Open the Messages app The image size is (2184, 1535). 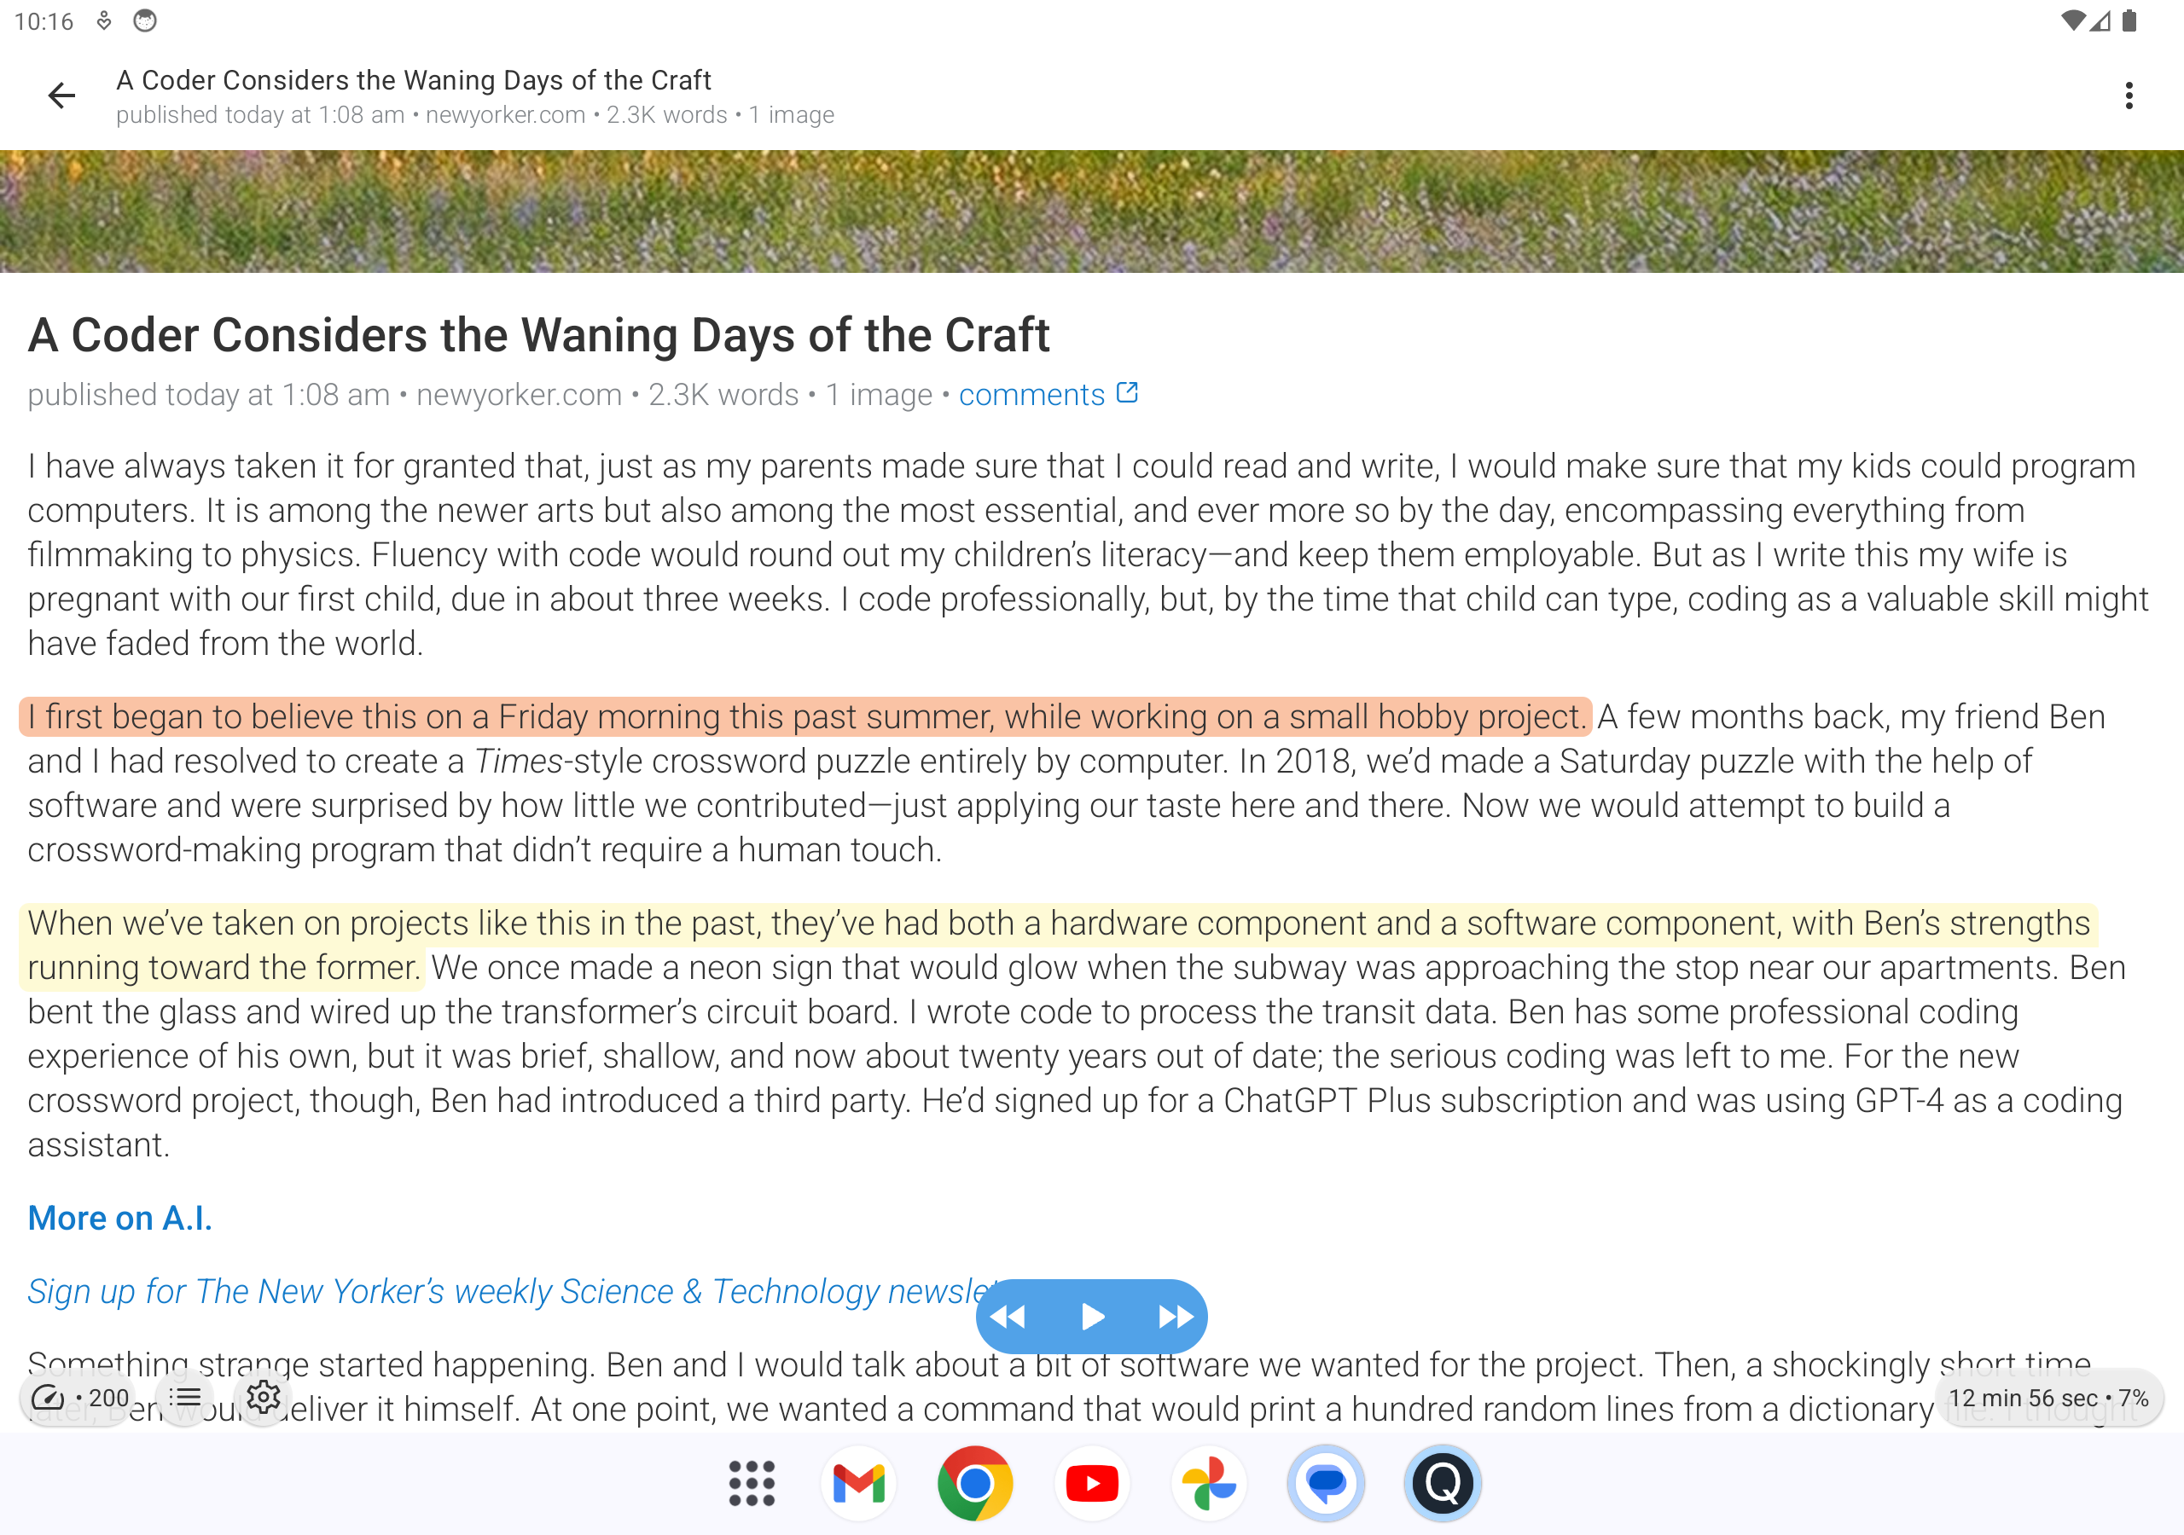pos(1326,1482)
